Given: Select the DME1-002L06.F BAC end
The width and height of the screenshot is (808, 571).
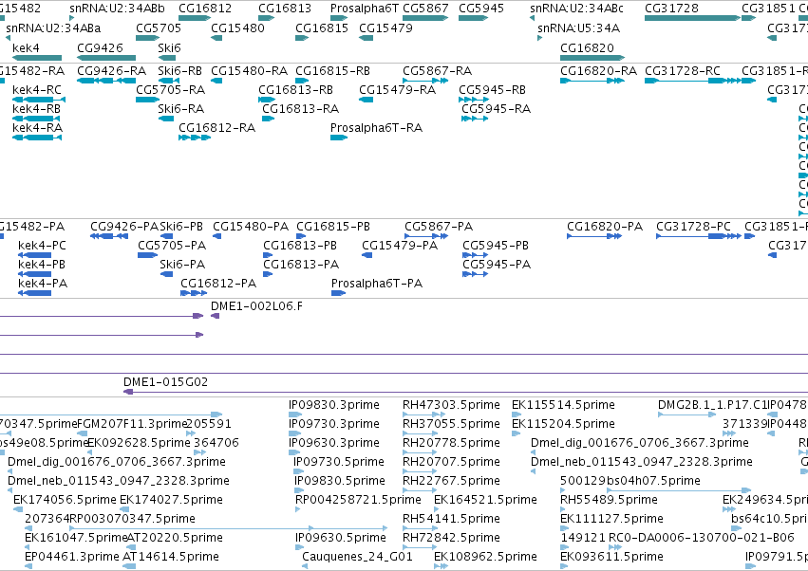Looking at the screenshot, I should 216,316.
